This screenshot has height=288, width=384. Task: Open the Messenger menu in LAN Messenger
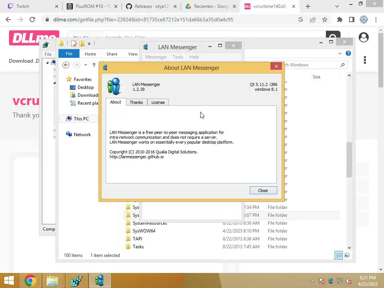156,57
